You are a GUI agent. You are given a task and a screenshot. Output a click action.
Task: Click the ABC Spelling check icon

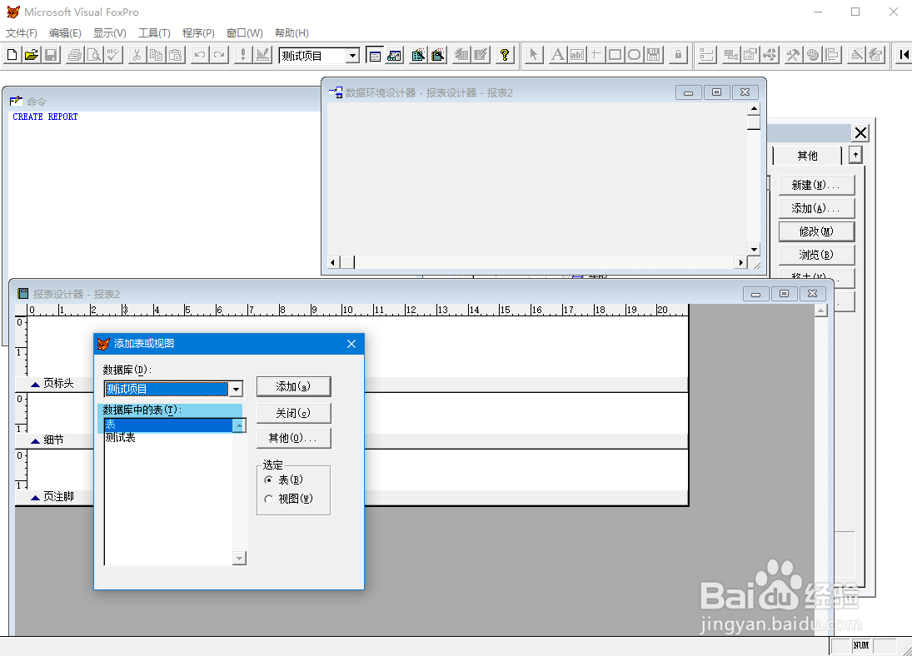[113, 55]
